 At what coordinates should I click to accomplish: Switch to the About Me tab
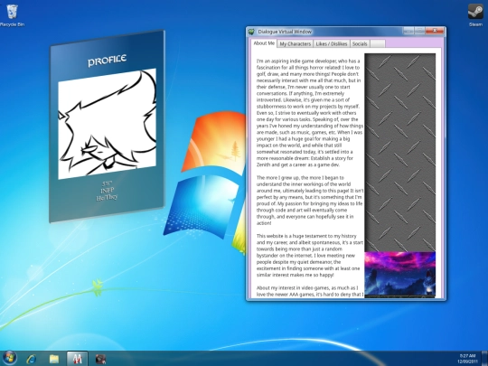(264, 43)
